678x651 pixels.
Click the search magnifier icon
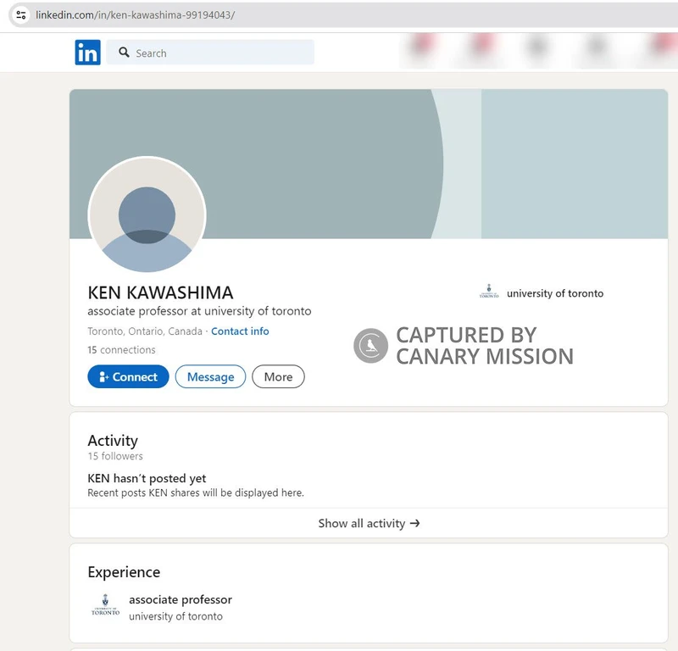tap(124, 53)
